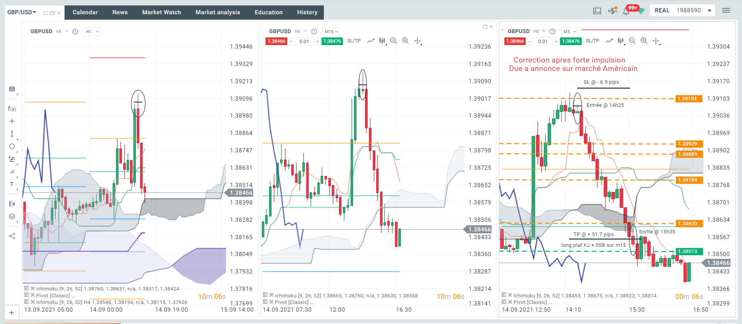Viewport: 742px width, 324px height.
Task: Open the Market Watch tab
Action: [x=162, y=12]
